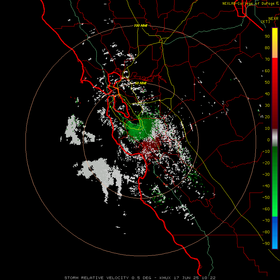Select the -10 value on velocity scale

click(x=266, y=152)
